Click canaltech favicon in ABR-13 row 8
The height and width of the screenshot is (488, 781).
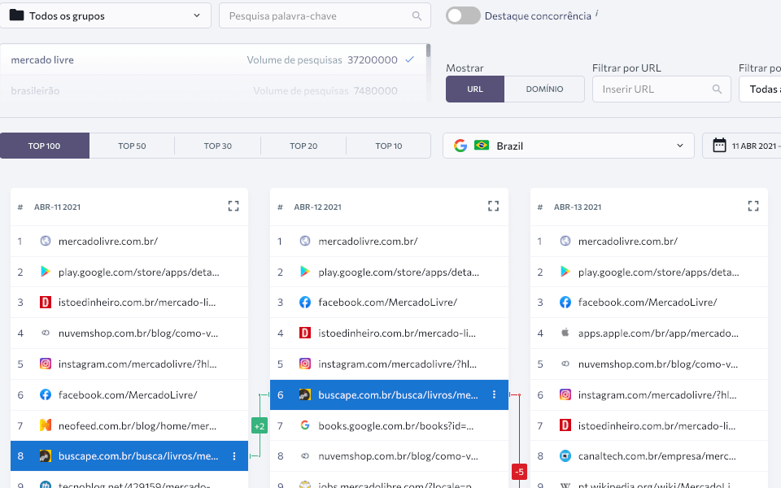[x=565, y=456]
